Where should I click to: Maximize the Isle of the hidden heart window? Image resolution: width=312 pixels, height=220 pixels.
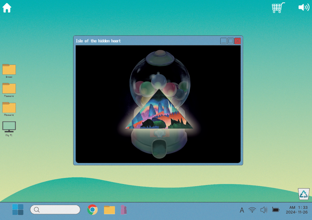tap(231, 41)
